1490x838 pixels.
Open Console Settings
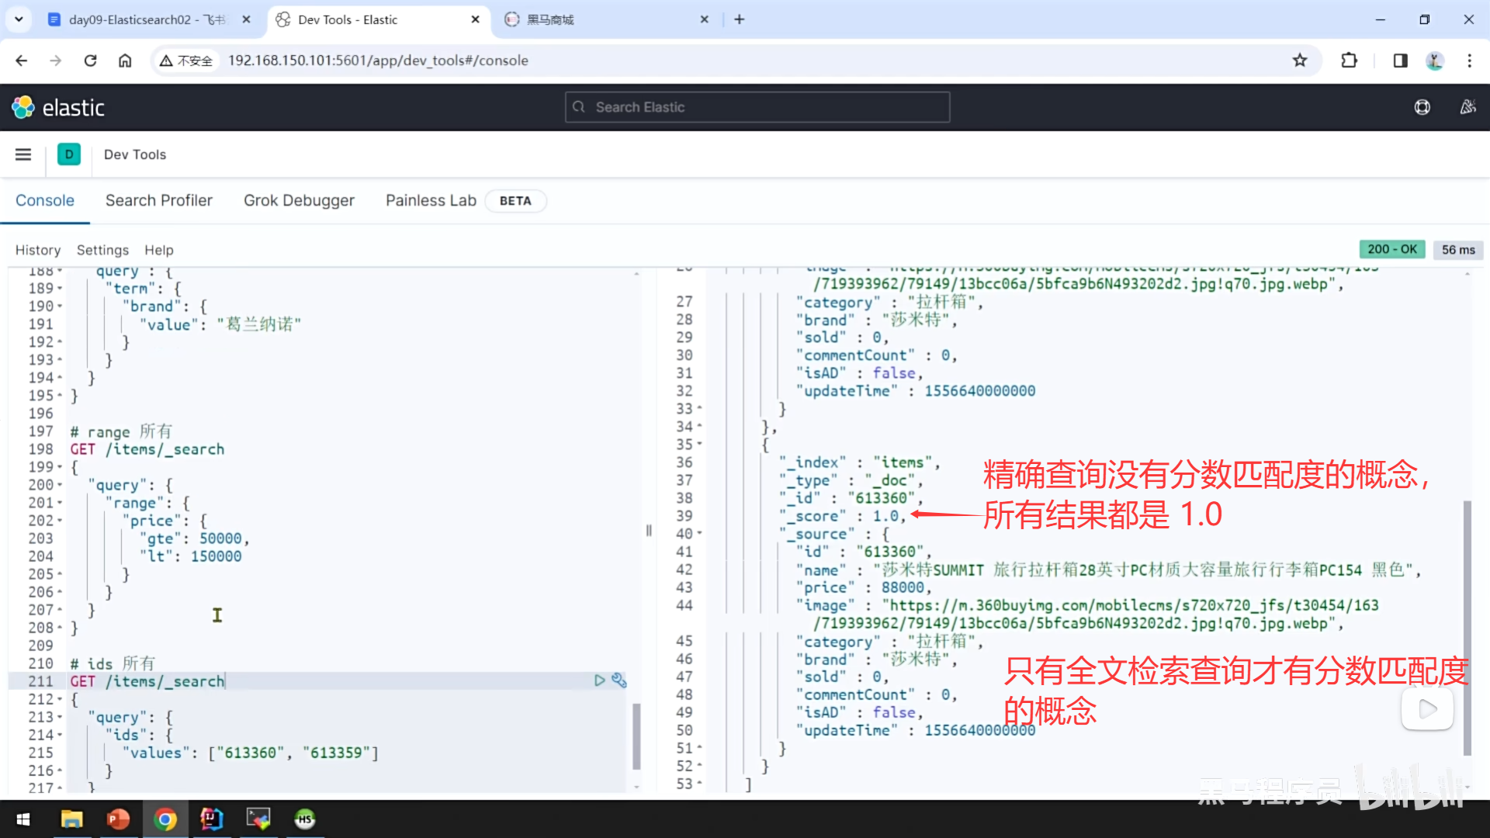102,250
